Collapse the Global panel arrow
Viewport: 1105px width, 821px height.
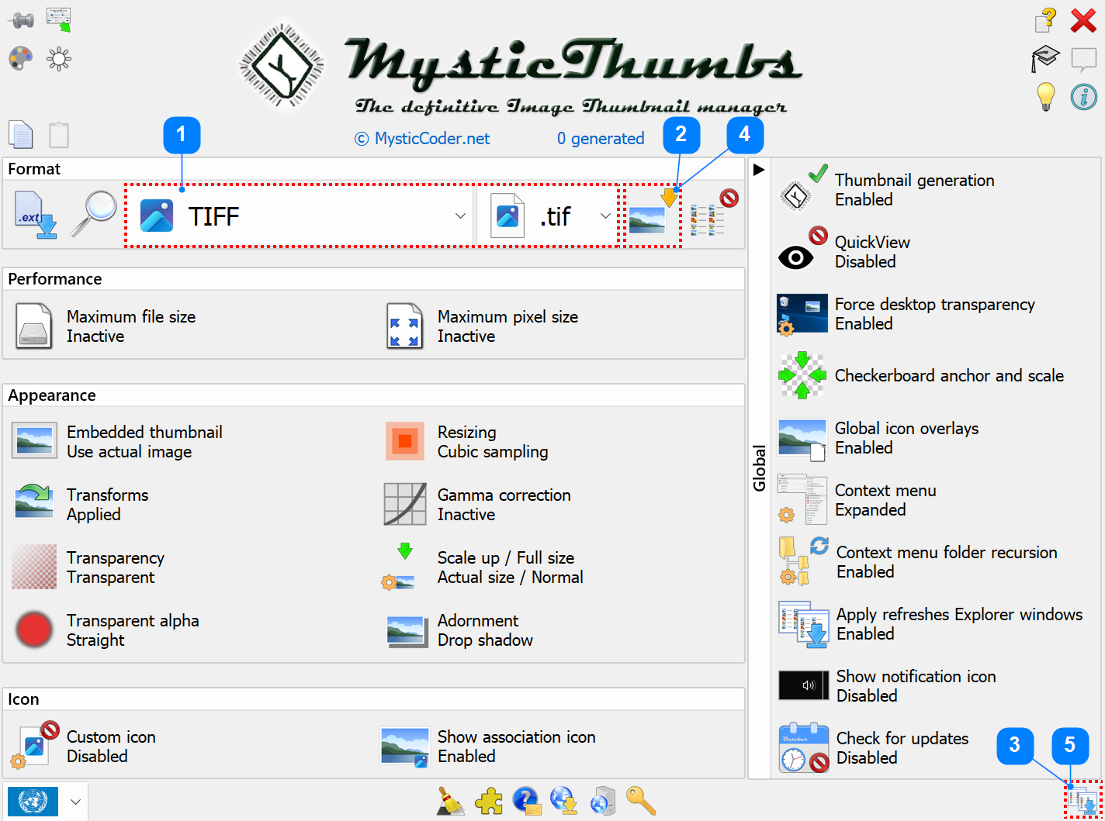coord(759,169)
